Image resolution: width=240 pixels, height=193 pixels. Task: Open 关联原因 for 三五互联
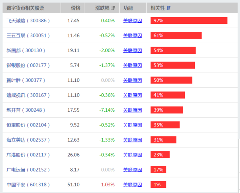(x=132, y=35)
